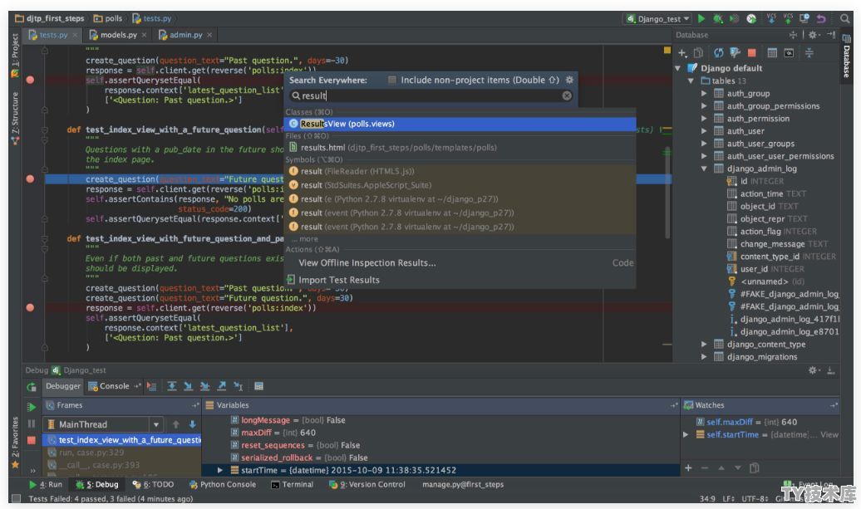Open the 1: Project side panel
Screen dimensions: 861x509
click(15, 54)
